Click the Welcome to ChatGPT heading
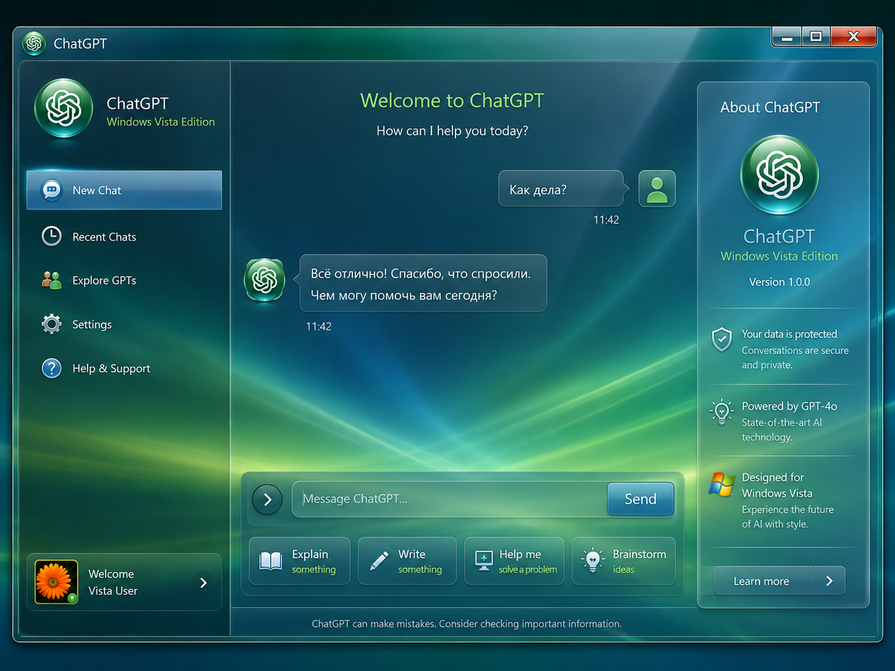Screen dimensions: 895x671 pyautogui.click(x=452, y=100)
